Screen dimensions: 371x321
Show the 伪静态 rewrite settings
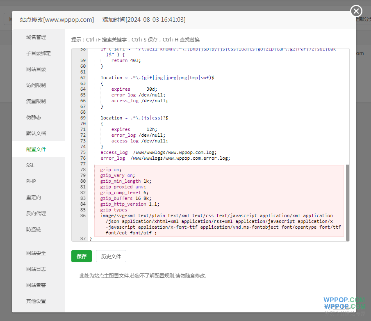coord(34,117)
